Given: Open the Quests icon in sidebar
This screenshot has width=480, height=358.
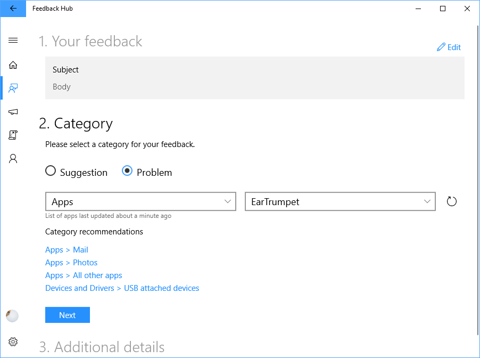Looking at the screenshot, I should [x=13, y=135].
